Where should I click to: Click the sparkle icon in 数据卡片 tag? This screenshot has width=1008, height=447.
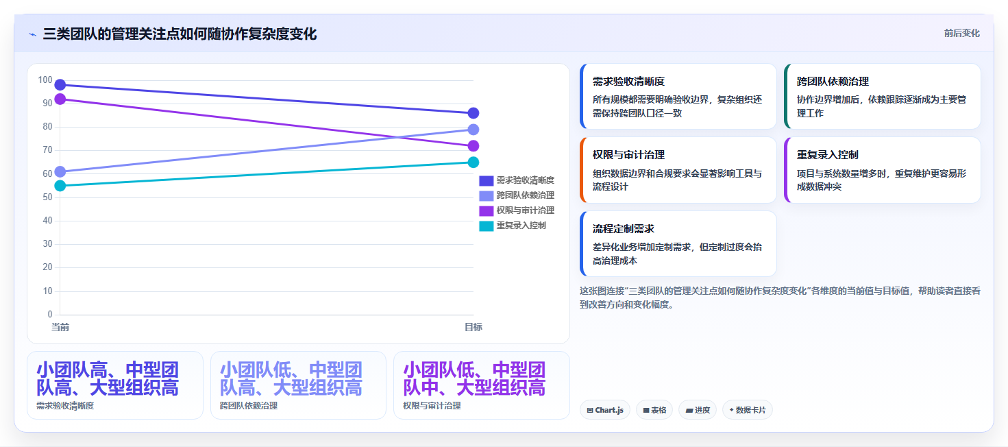click(x=732, y=410)
